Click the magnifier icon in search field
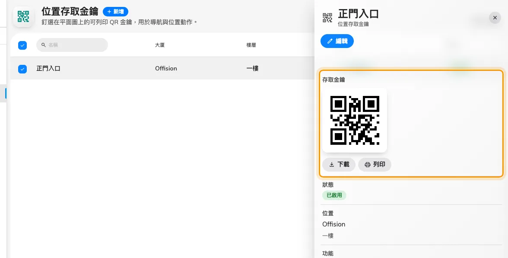 click(43, 45)
